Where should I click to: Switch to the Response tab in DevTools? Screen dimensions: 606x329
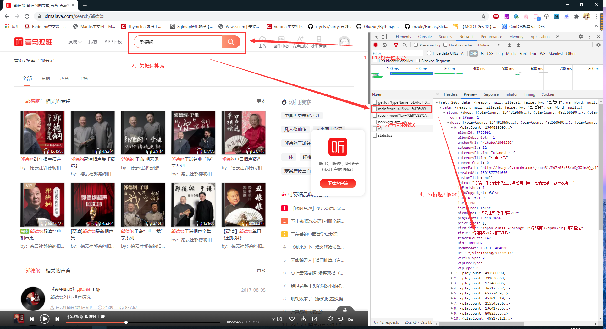click(490, 94)
